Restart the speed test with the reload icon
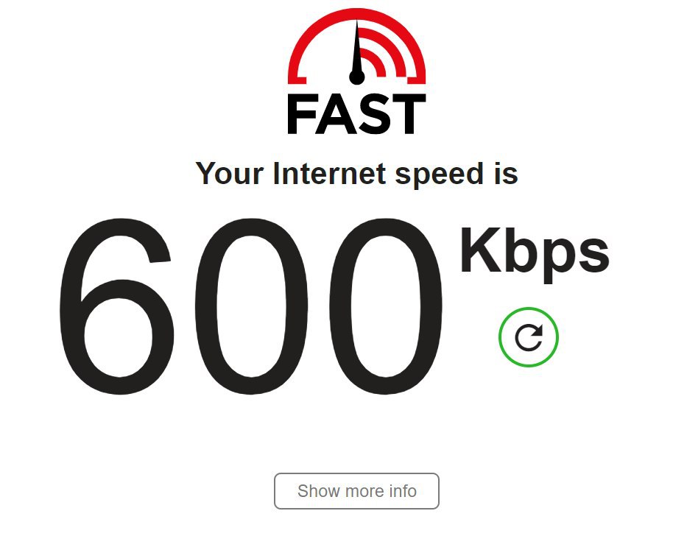 [529, 337]
